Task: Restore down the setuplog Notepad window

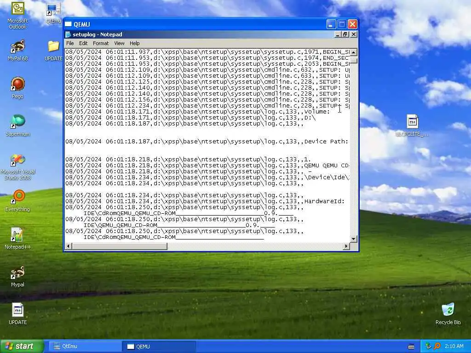Action: point(345,34)
